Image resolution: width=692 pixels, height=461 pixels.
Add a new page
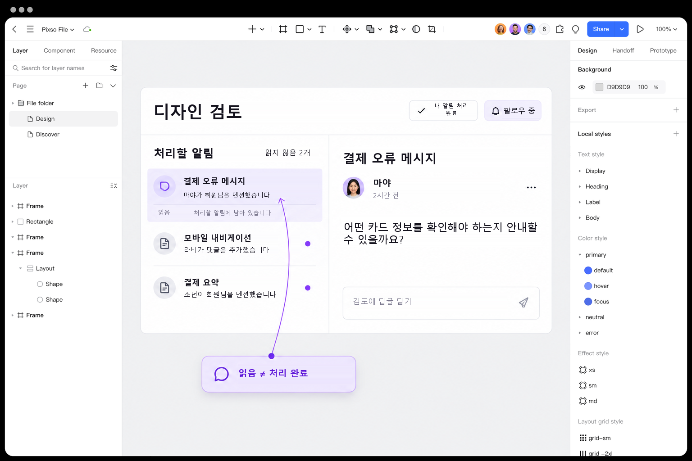click(x=86, y=86)
